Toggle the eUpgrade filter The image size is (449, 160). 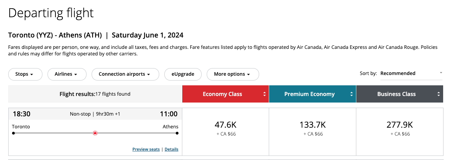[x=183, y=74]
